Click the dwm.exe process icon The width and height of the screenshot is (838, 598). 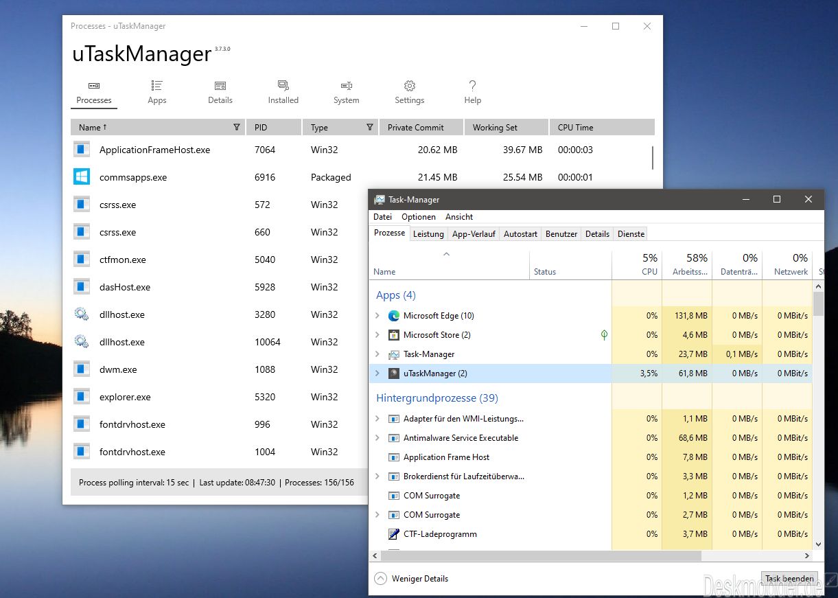point(82,369)
